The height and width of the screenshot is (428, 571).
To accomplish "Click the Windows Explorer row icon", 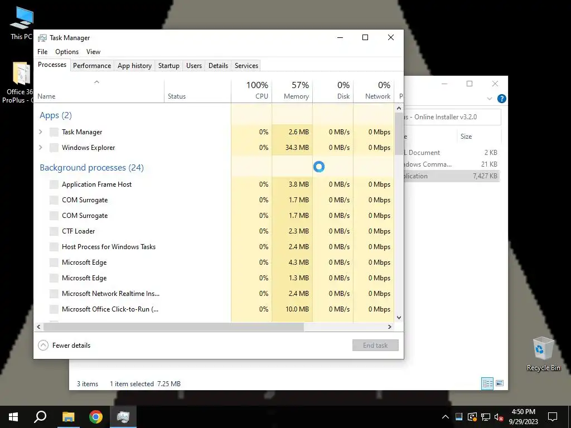I will 54,148.
